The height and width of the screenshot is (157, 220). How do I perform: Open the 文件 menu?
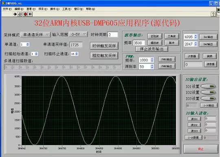tap(7, 9)
